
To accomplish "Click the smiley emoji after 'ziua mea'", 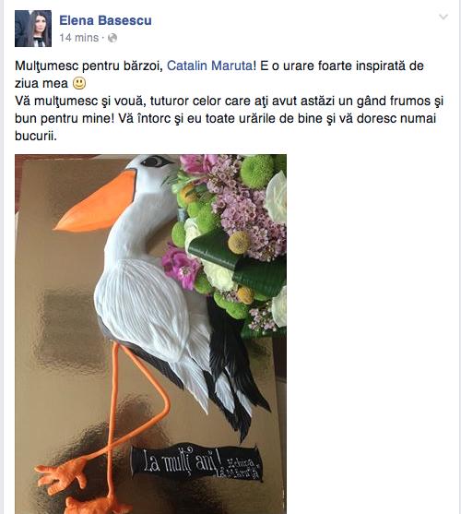I will (x=79, y=83).
